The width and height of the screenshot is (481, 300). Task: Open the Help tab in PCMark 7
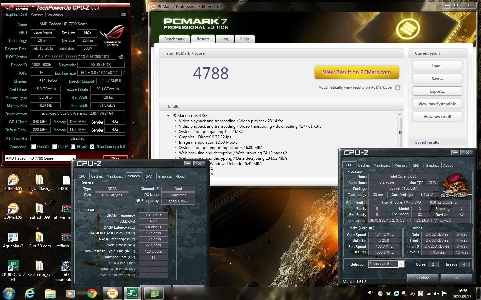[245, 39]
